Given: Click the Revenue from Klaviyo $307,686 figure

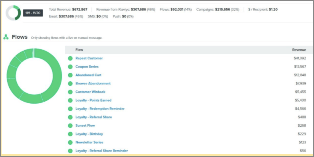Looking at the screenshot, I should [x=138, y=10].
